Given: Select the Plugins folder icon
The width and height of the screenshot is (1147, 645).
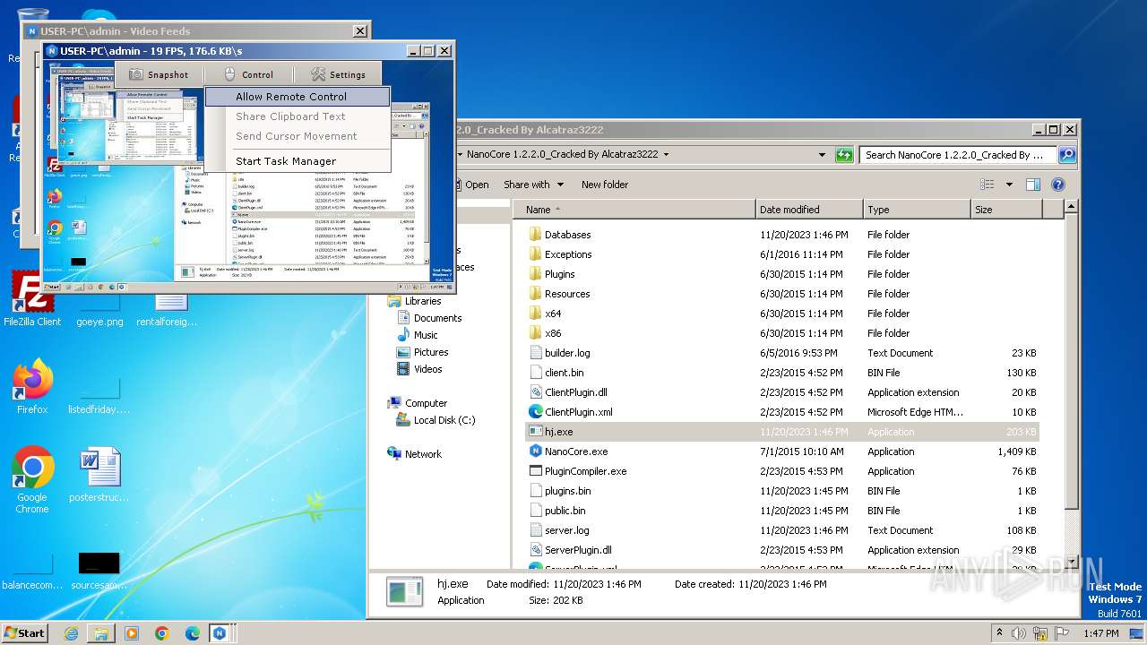Looking at the screenshot, I should pos(536,274).
